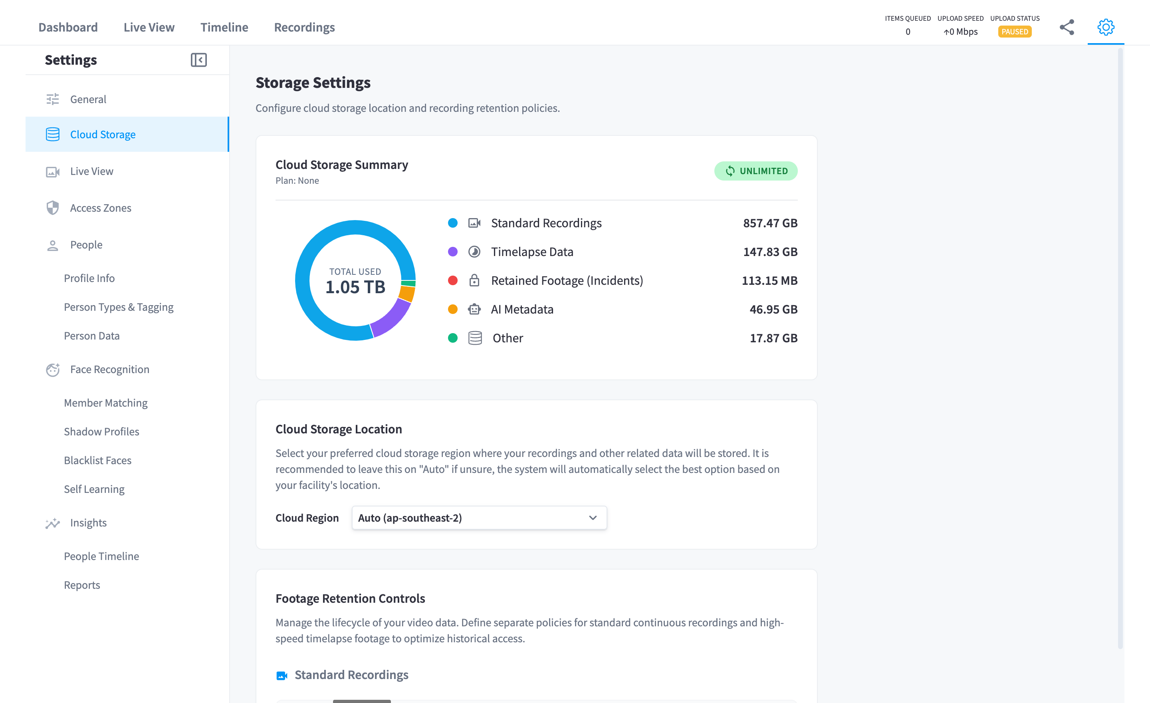This screenshot has height=703, width=1150.
Task: Open Insights settings section
Action: (x=127, y=523)
